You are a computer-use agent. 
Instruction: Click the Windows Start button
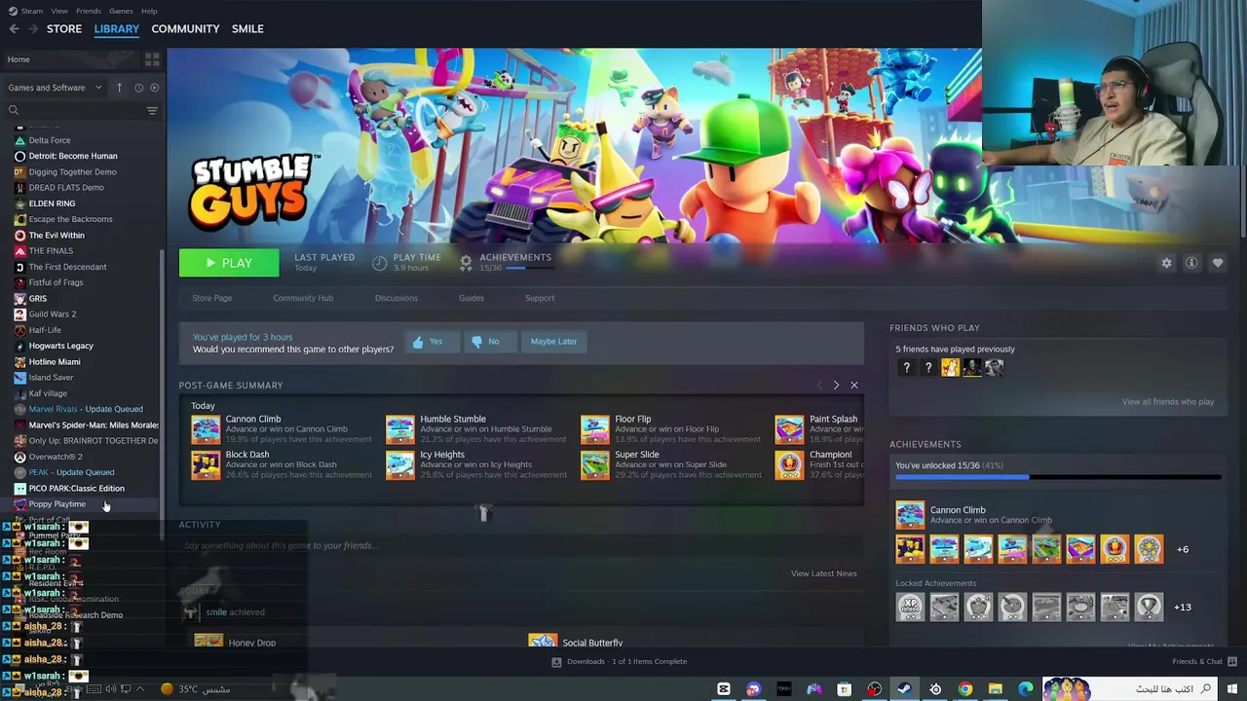[x=1232, y=689]
